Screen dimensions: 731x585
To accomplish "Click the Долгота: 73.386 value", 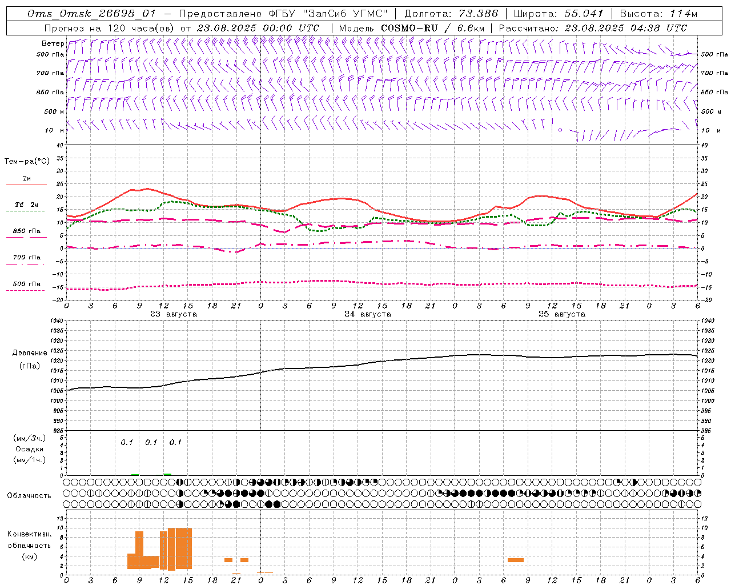I will pos(451,14).
